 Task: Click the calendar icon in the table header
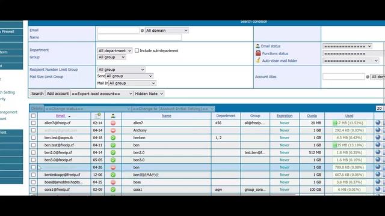pyautogui.click(x=97, y=116)
